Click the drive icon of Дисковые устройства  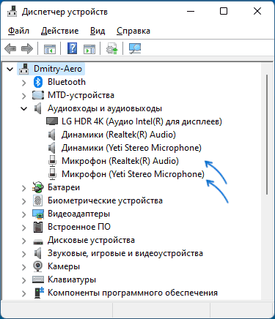(x=38, y=241)
